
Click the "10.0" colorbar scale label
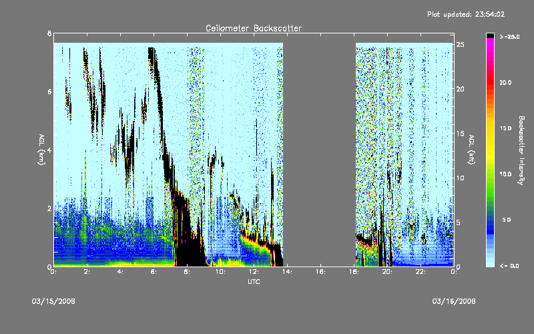(505, 174)
